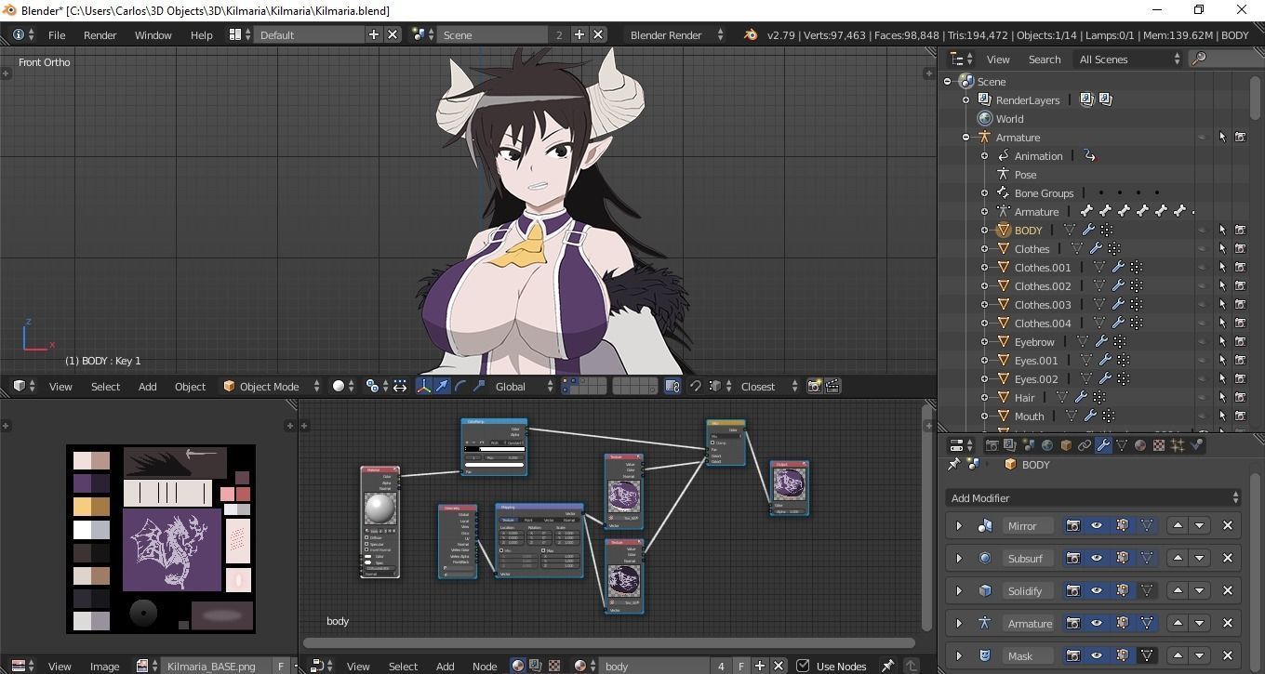
Task: Open the Render properties tab camera icon
Action: click(x=992, y=445)
